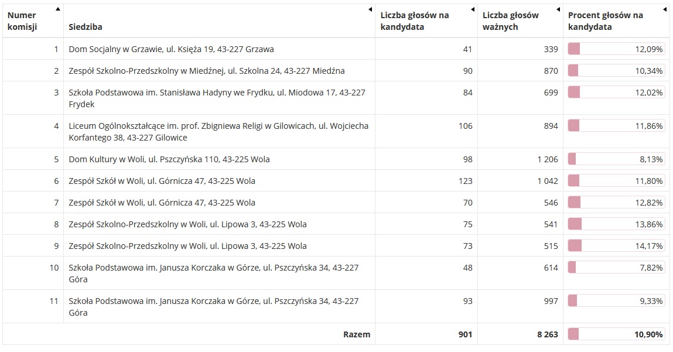Click the 12,09% progress bar
The height and width of the screenshot is (352, 673).
(x=616, y=49)
